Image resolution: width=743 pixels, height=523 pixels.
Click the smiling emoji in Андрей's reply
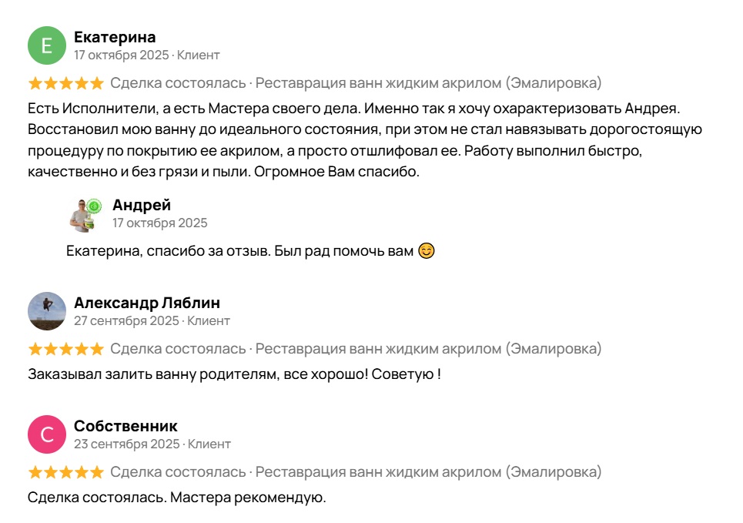coord(427,251)
